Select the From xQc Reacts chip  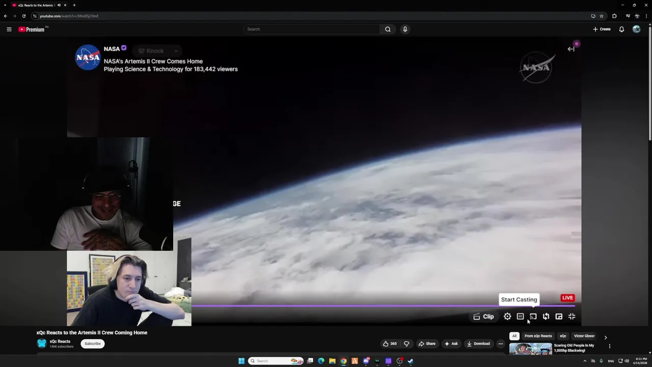[538, 336]
